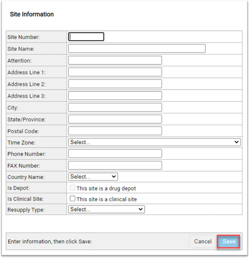
Task: Click the 'Enter information, then click Save' text
Action: click(x=50, y=242)
